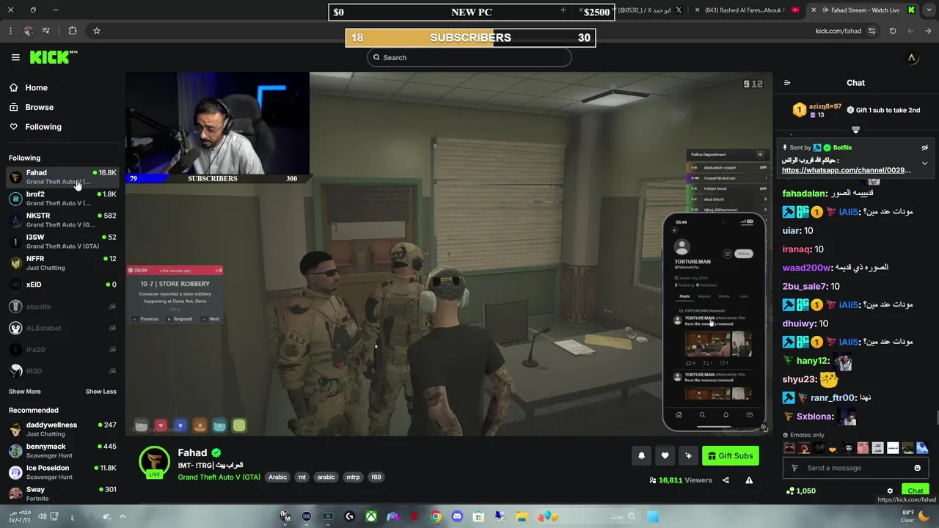Collapse list with Show Less
The image size is (939, 528).
[101, 392]
